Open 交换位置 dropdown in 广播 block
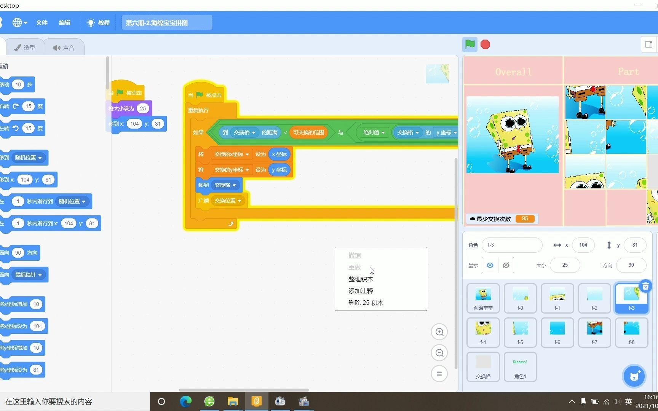658x411 pixels. 228,201
